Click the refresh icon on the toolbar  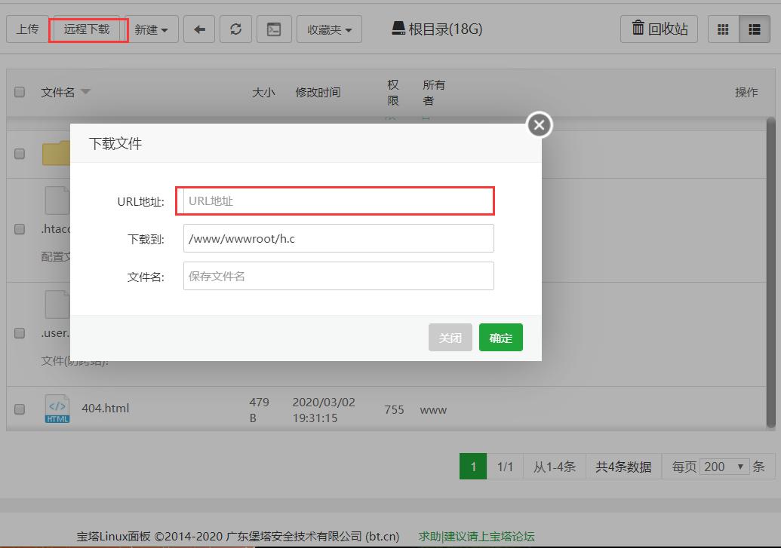click(236, 29)
